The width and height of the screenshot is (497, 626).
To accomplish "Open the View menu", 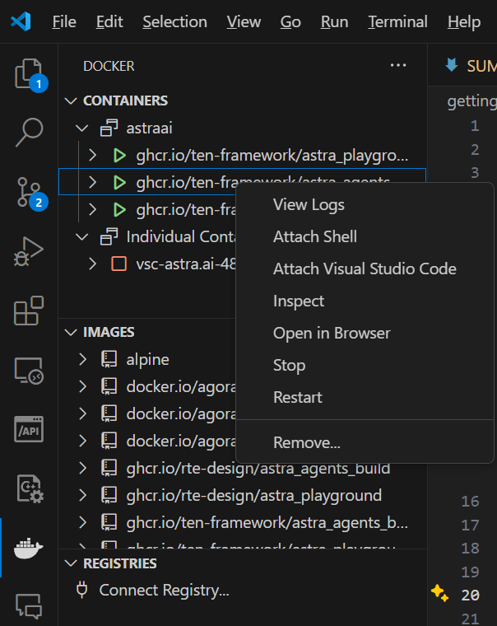I will point(244,21).
